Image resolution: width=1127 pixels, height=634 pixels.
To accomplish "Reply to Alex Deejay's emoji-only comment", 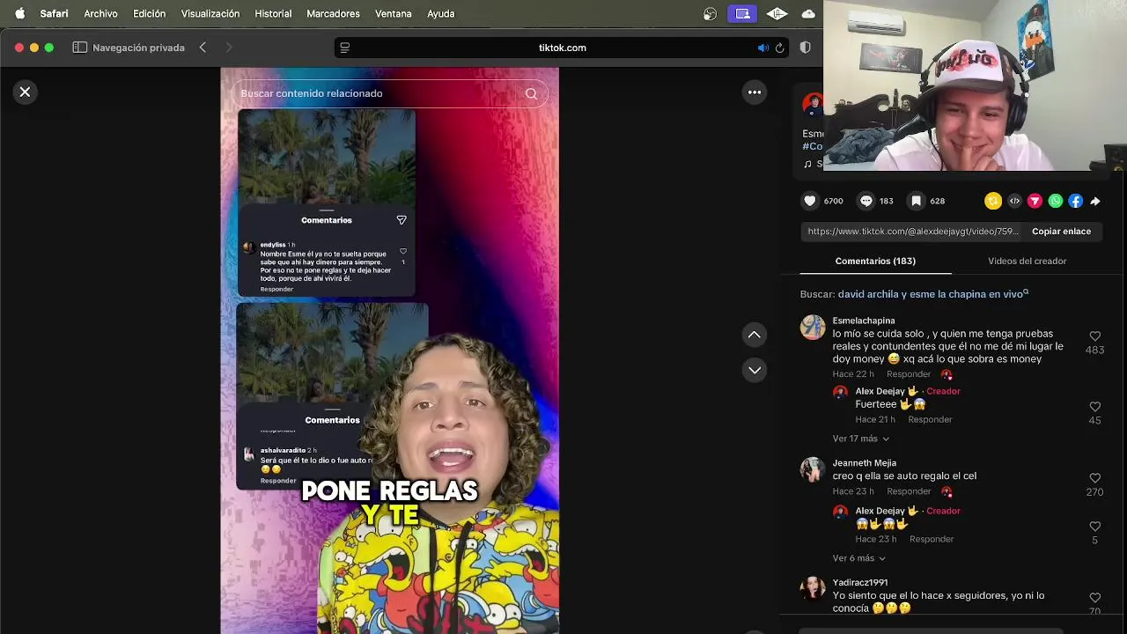I will 932,539.
